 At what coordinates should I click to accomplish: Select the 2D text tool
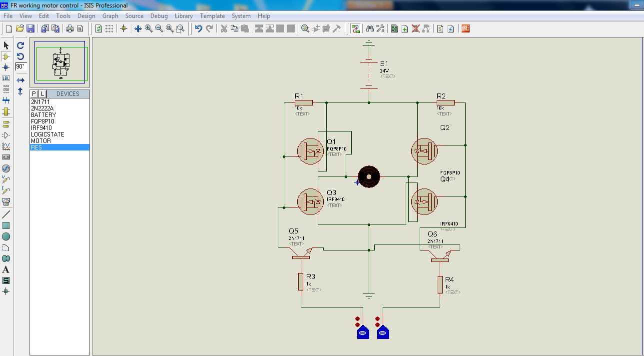6,269
